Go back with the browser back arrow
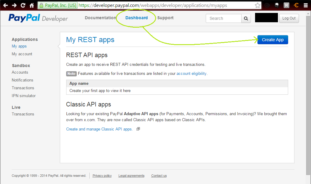 pos(5,5)
